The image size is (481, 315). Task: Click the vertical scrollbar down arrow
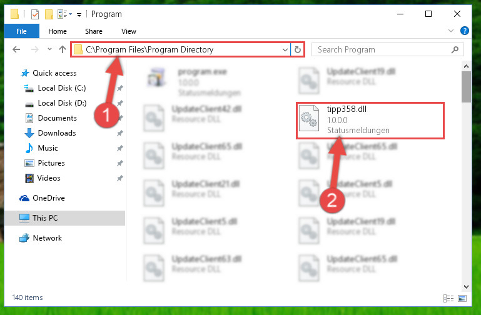pyautogui.click(x=466, y=287)
